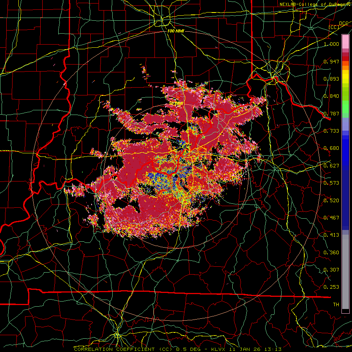
Task: Click the [CC] label above color scale
Action: [334, 27]
